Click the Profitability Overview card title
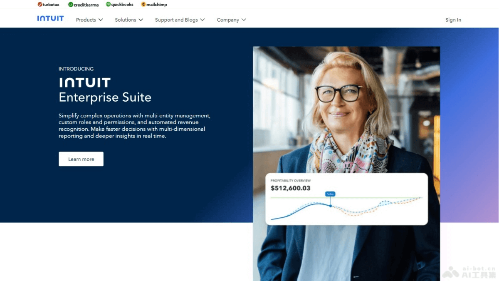Image resolution: width=499 pixels, height=281 pixels. point(290,181)
